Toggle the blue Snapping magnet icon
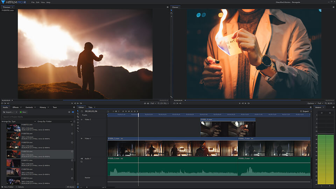336x189 pixels. click(x=78, y=187)
